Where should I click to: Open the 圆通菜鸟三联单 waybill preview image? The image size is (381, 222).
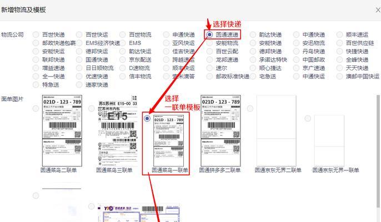click(118, 130)
